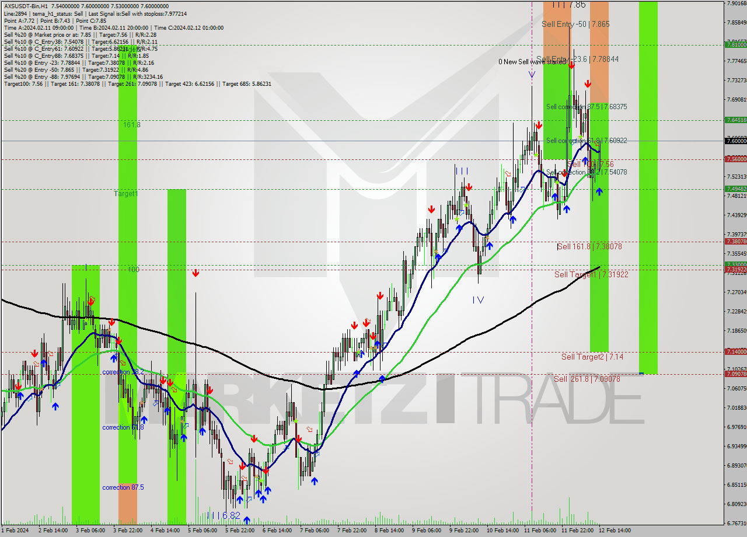Select the black 7.60000 current price tag
Screen dimensions: 747x537
click(735, 141)
